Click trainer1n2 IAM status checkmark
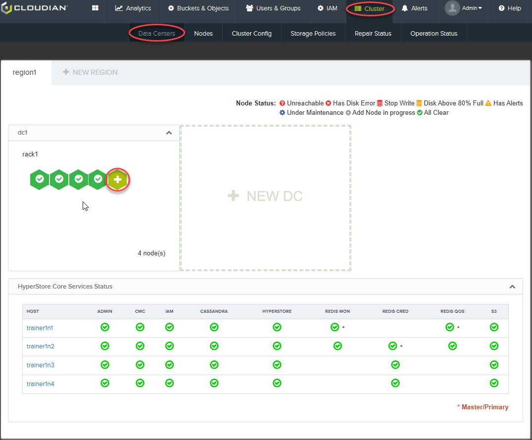 point(169,346)
